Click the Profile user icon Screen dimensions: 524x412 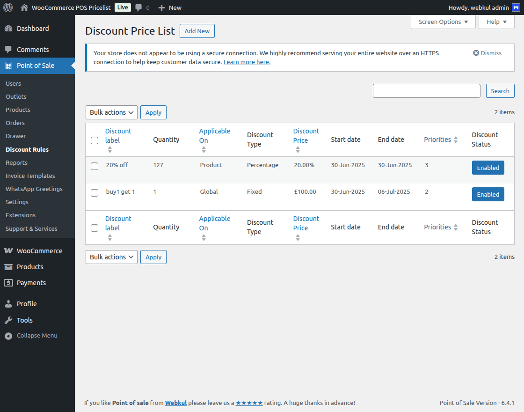point(8,304)
